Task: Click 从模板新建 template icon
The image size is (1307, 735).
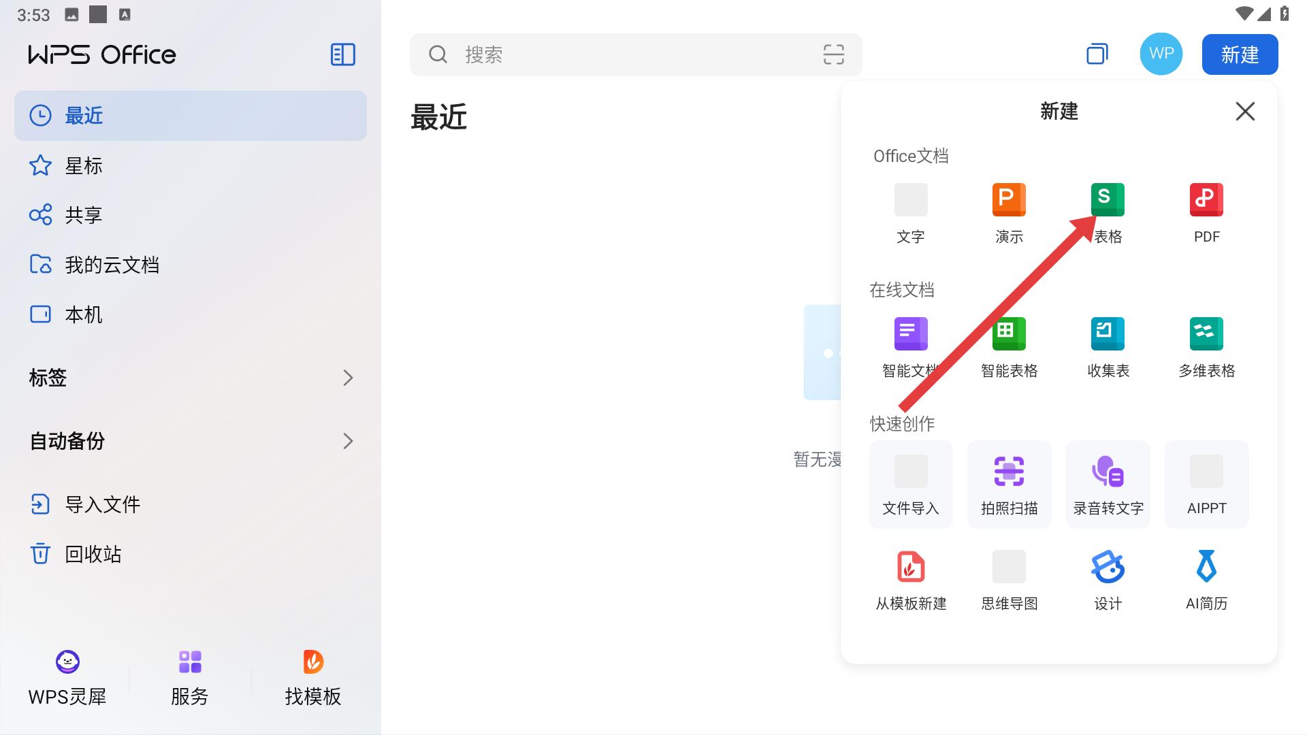Action: point(911,568)
